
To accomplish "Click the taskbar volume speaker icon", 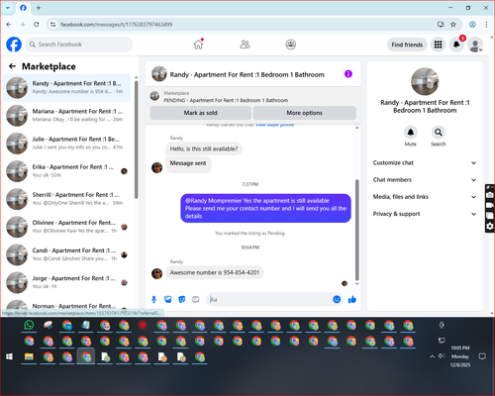I will 442,356.
